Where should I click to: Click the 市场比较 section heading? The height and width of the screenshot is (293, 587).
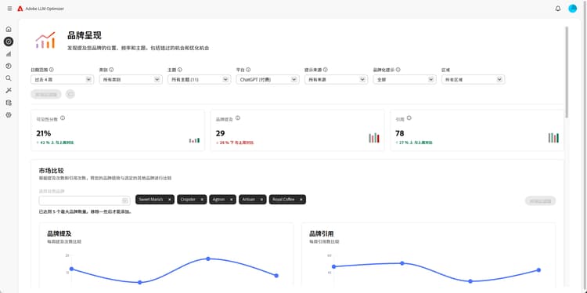tap(51, 171)
